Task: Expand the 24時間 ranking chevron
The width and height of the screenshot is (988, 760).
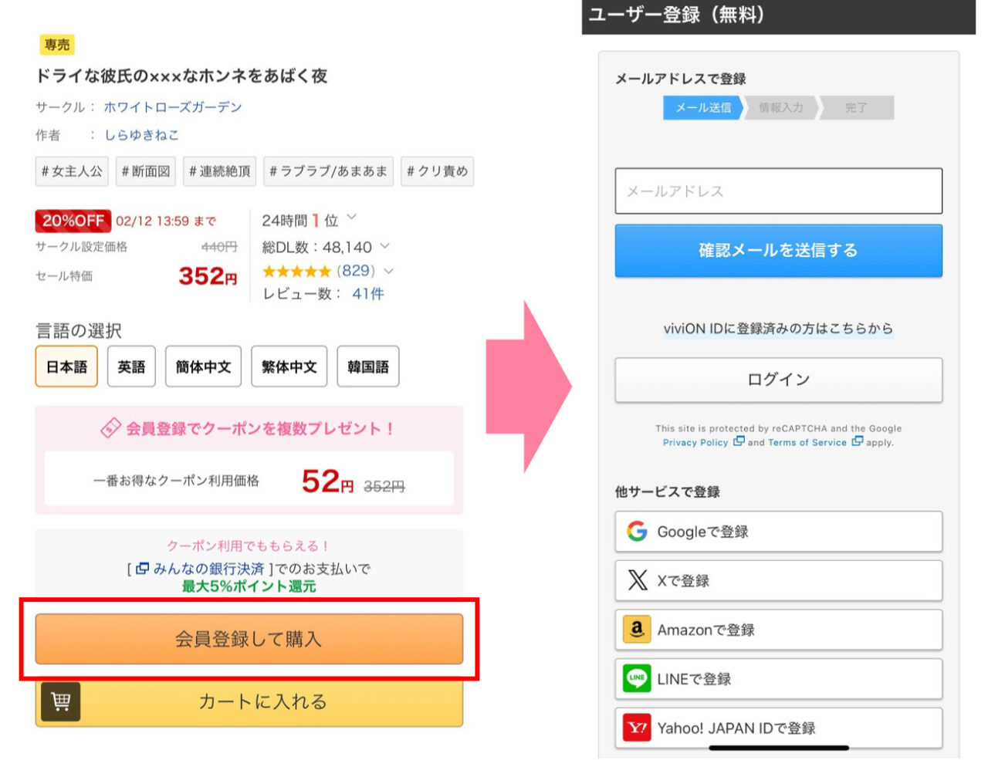Action: tap(352, 218)
